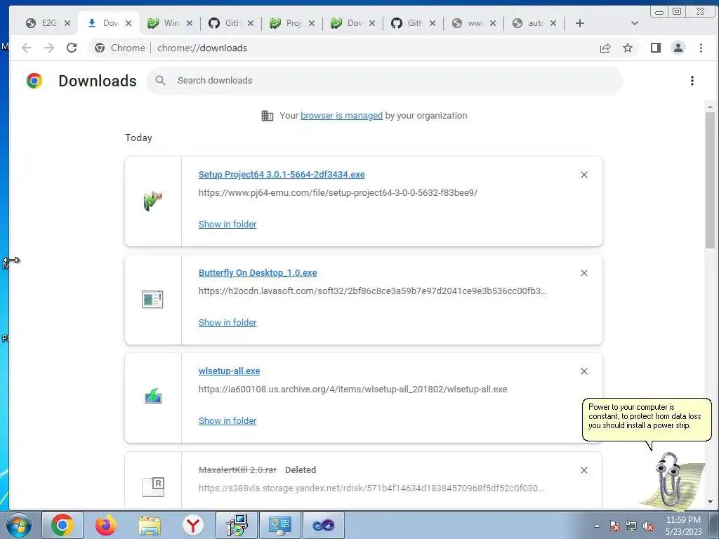Open Windows Explorer from the taskbar
Screen dimensions: 719x539
point(150,525)
